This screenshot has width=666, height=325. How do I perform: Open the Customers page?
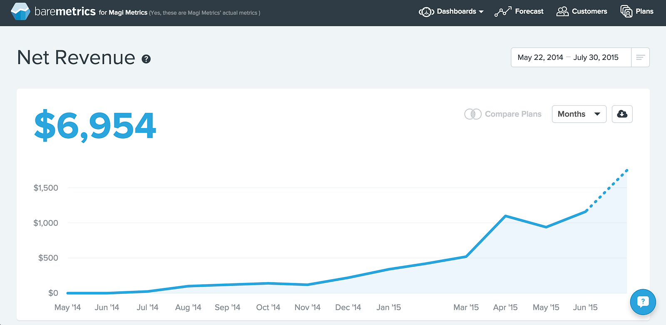click(589, 12)
